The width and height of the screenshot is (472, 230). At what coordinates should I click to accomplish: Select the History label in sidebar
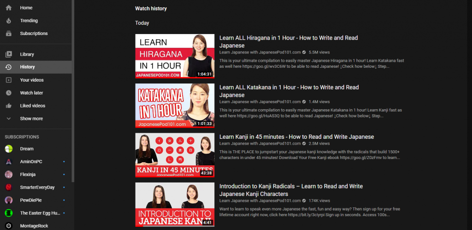click(x=27, y=67)
